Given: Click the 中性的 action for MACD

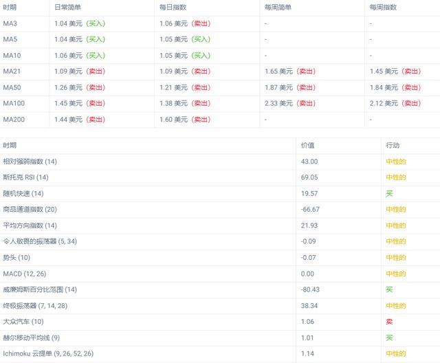Looking at the screenshot, I should [396, 274].
